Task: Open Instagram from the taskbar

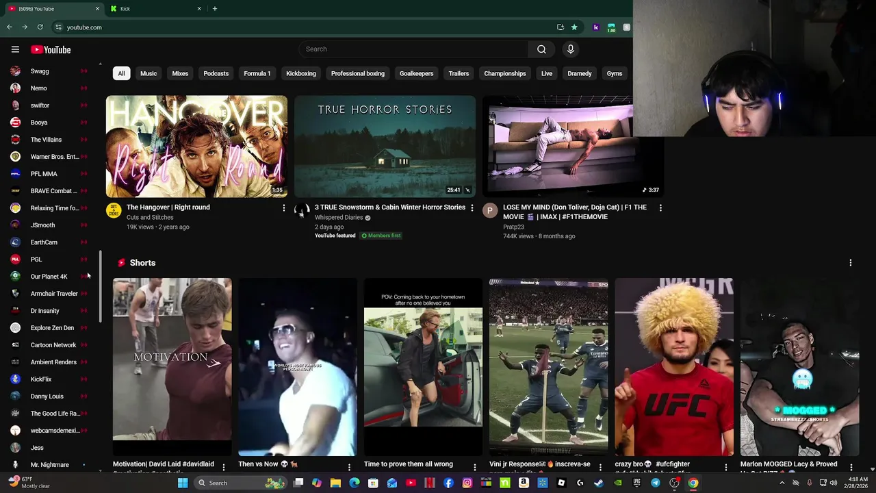Action: (467, 483)
